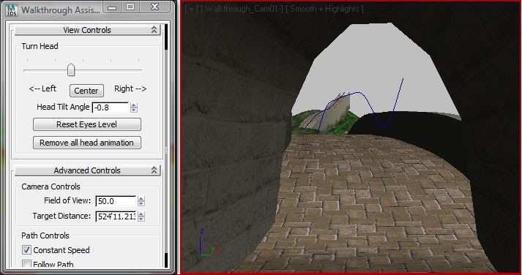
Task: Collapse the View Controls rollout arrows
Action: click(154, 29)
